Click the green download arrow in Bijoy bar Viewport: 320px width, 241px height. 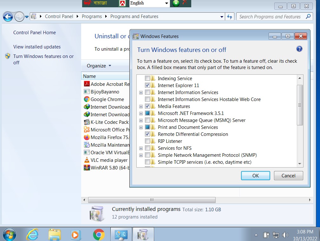coord(176,3)
